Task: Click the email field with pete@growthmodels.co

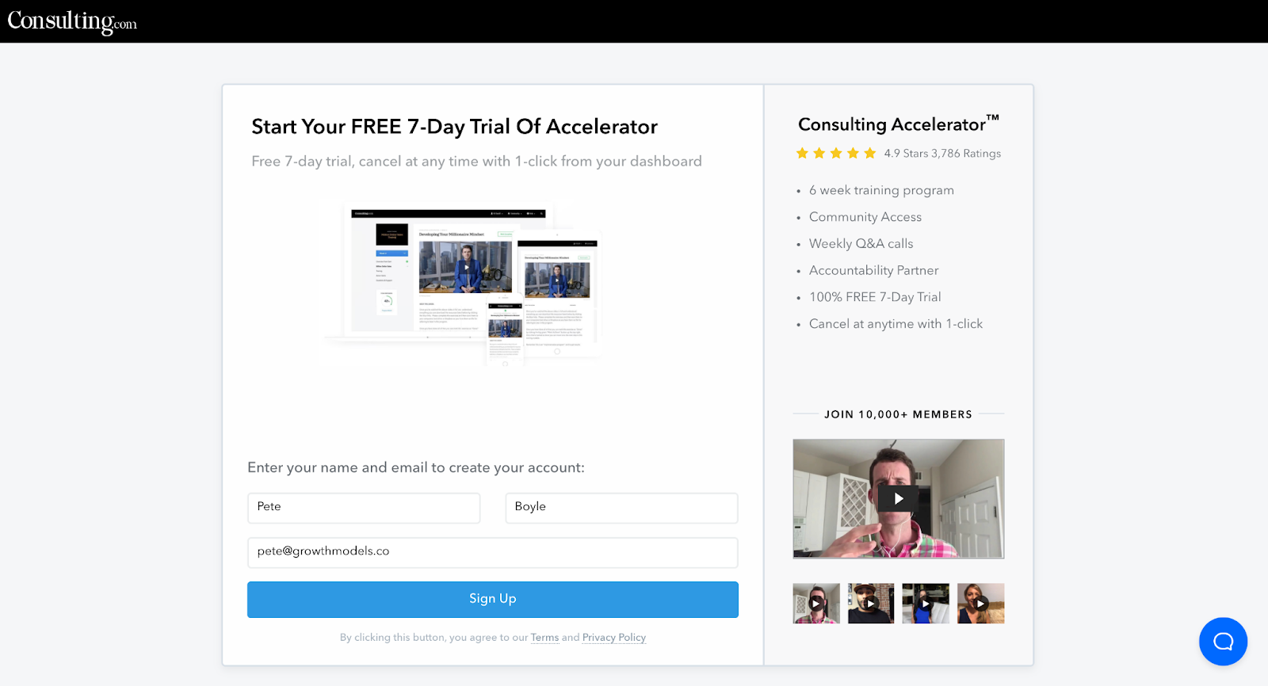Action: [493, 552]
